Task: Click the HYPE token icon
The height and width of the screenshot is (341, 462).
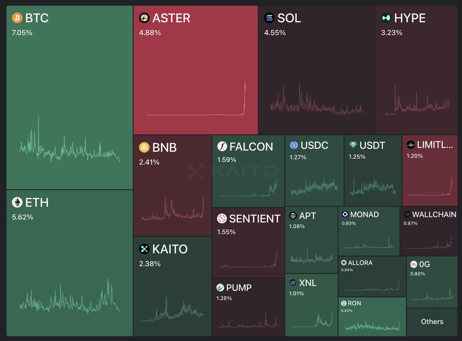Action: [x=386, y=18]
